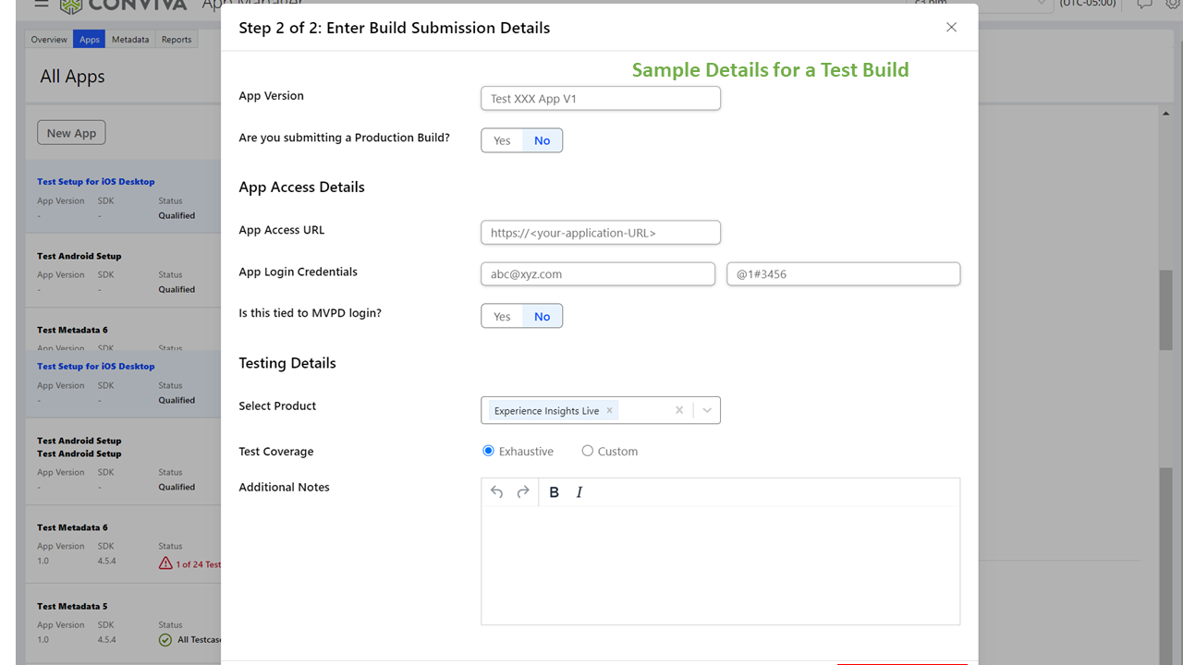Choose Custom test coverage
Screen dimensions: 1183x665
(x=587, y=451)
